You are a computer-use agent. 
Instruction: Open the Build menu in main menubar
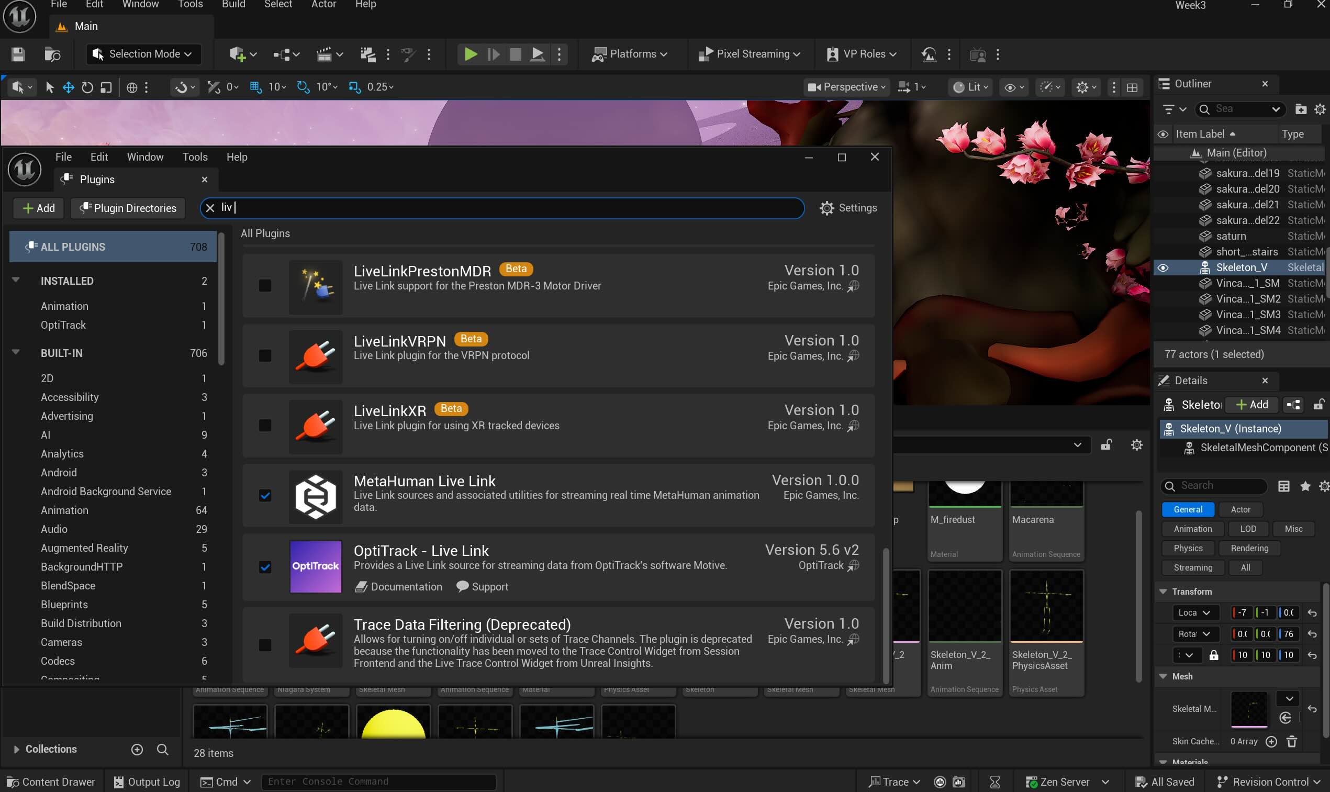(233, 4)
